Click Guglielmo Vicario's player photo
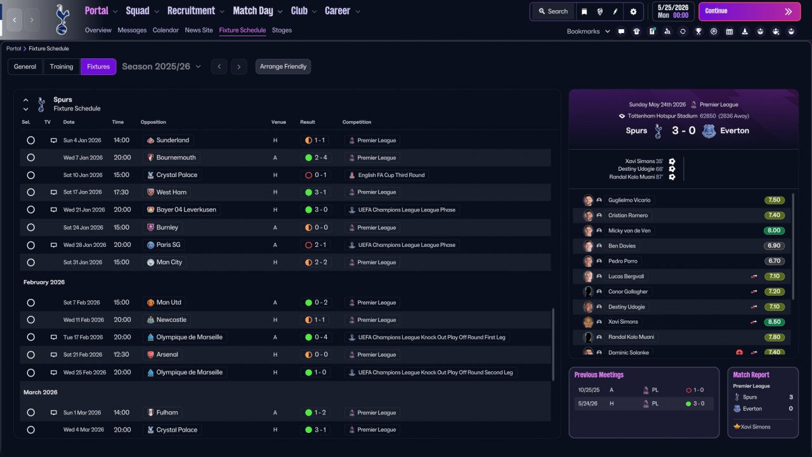 point(588,200)
